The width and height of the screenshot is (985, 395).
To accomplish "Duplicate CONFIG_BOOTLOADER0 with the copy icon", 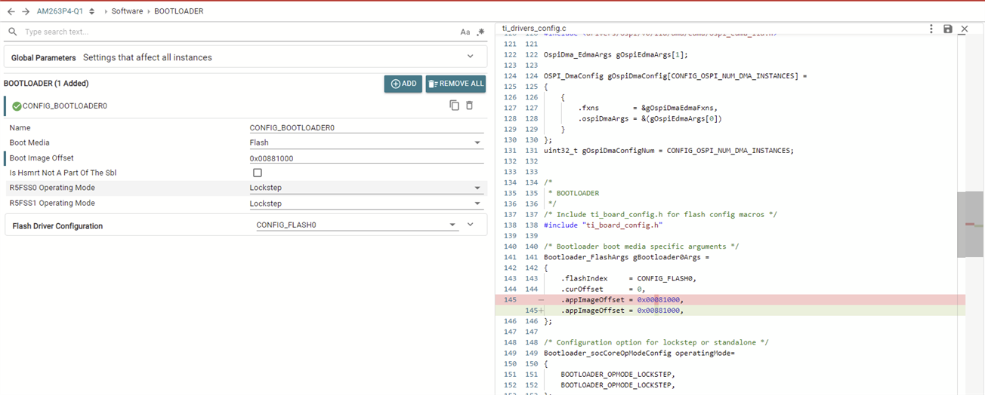I will coord(454,106).
